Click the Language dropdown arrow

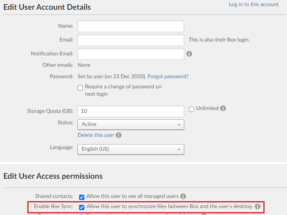(179, 149)
